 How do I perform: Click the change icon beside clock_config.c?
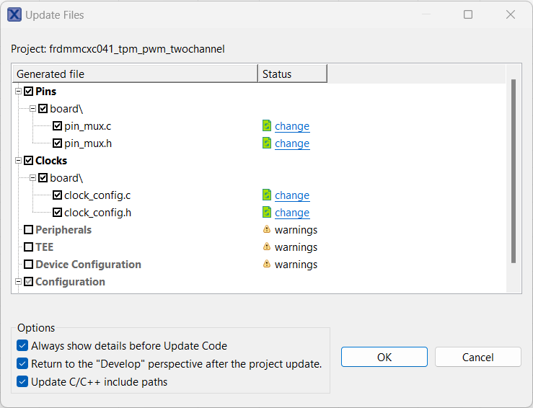[267, 195]
